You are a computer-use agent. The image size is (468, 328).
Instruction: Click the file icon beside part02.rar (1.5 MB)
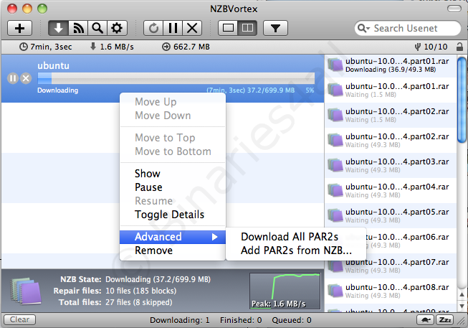335,115
